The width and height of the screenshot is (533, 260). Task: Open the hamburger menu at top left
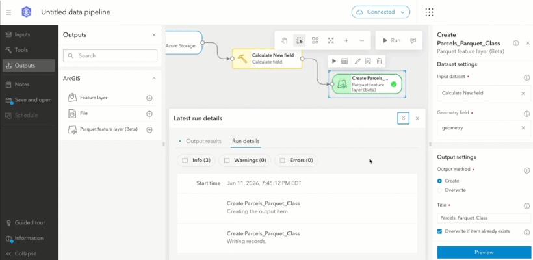point(8,12)
